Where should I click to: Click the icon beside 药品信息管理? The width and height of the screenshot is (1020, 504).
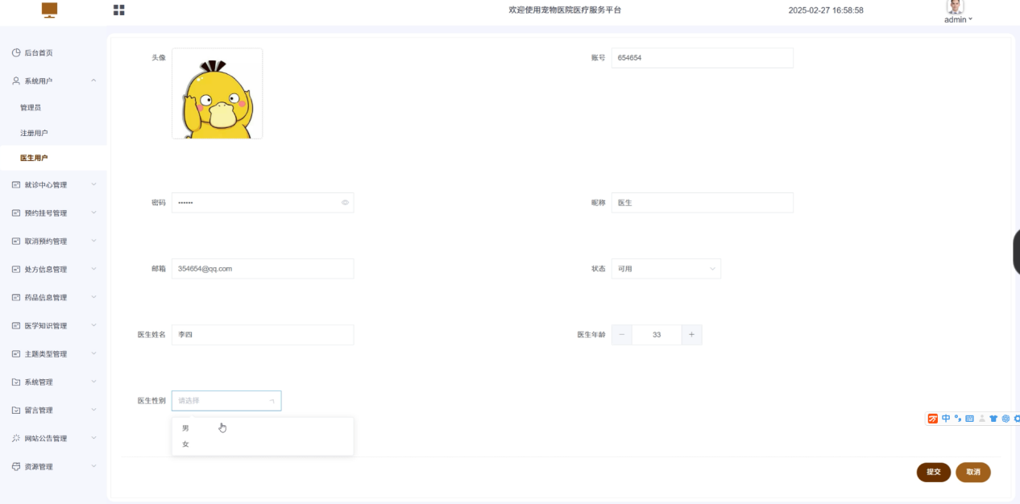pos(16,298)
